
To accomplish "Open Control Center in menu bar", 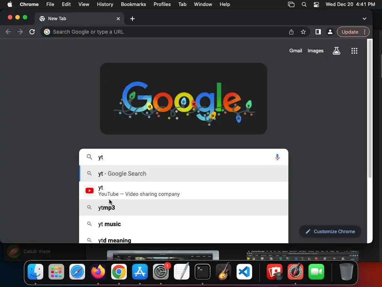I will coord(316,4).
